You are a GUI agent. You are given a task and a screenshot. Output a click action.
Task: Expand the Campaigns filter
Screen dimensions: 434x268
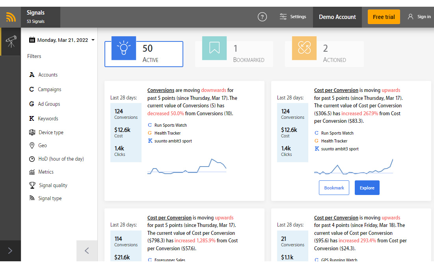tap(49, 89)
